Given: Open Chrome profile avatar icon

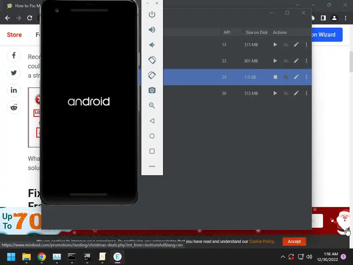Looking at the screenshot, I should 334,18.
